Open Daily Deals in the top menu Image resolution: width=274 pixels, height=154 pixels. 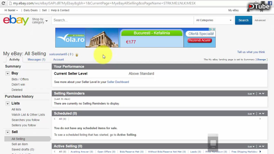pos(30,10)
